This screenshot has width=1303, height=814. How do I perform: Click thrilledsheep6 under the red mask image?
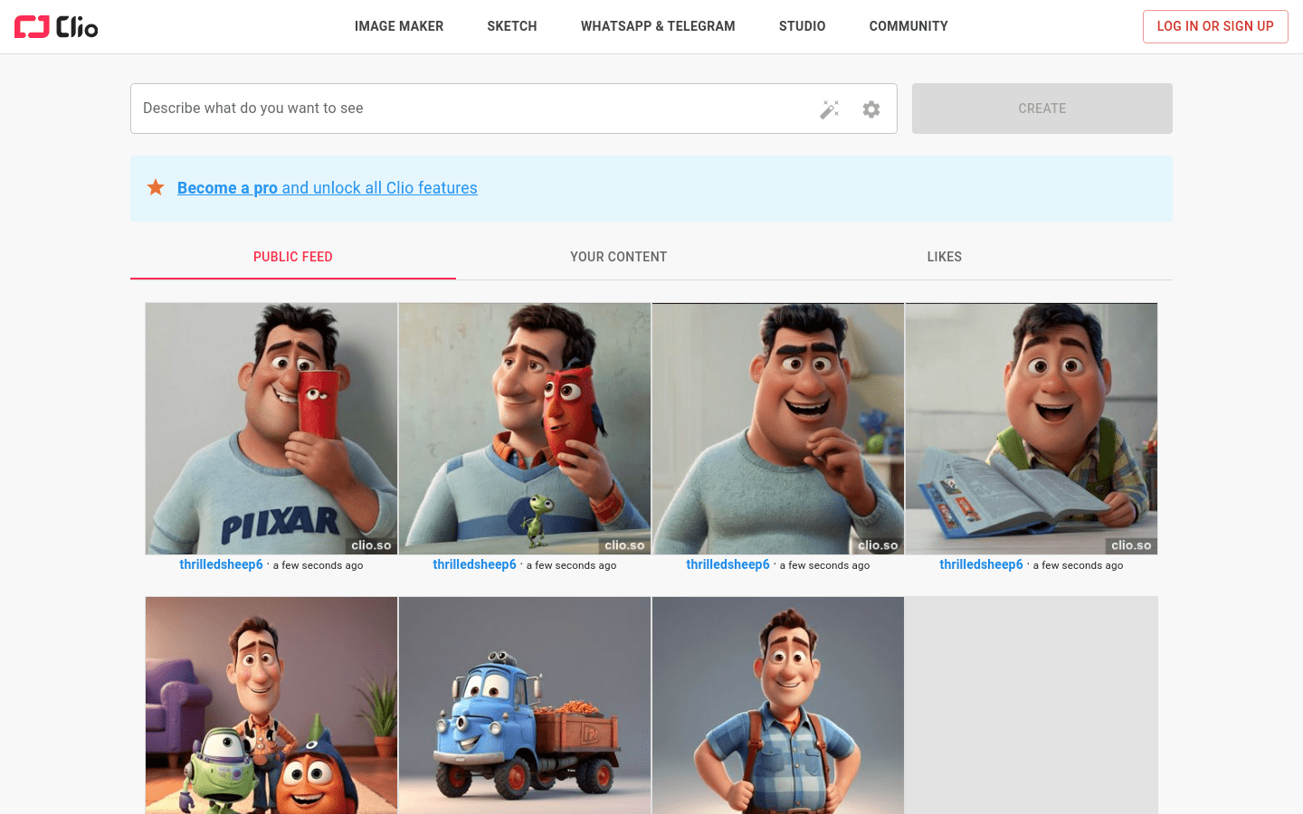(474, 564)
